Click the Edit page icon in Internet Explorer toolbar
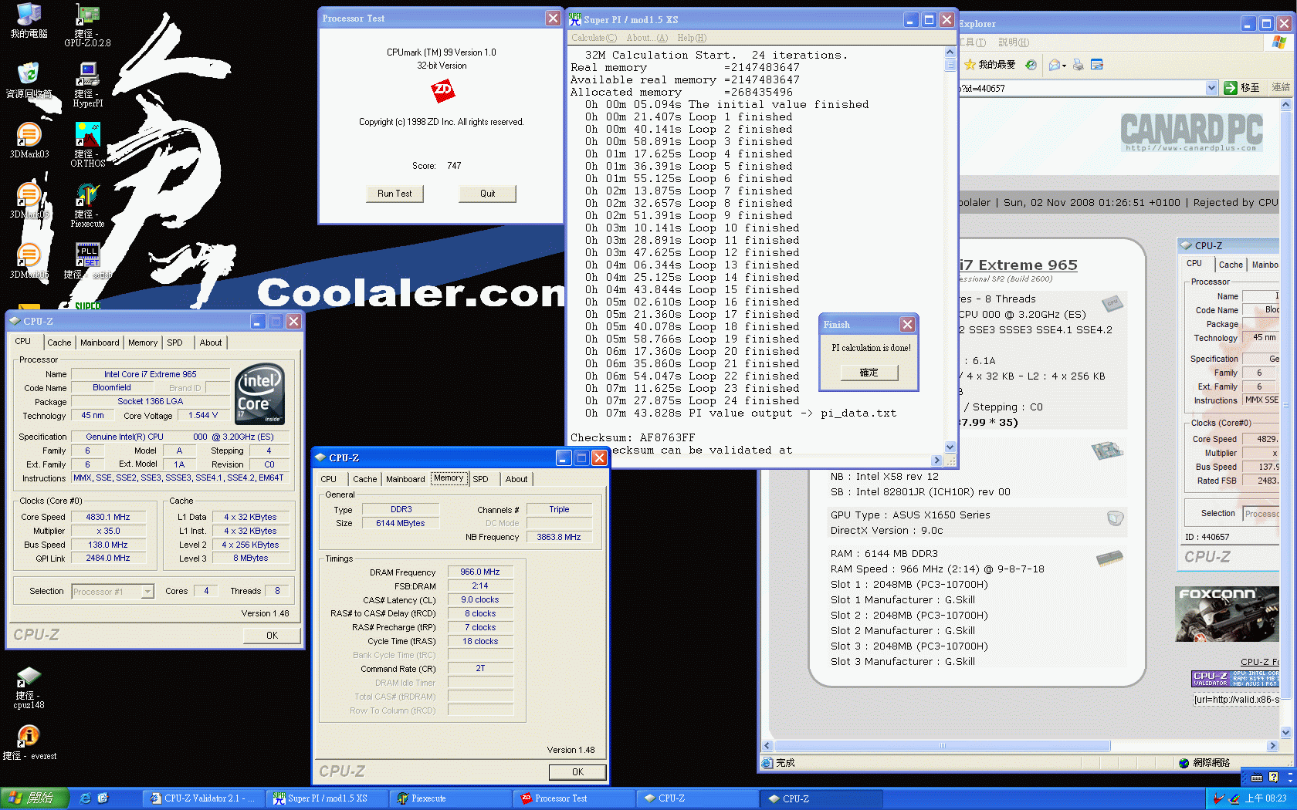This screenshot has height=810, width=1297. [x=1097, y=65]
